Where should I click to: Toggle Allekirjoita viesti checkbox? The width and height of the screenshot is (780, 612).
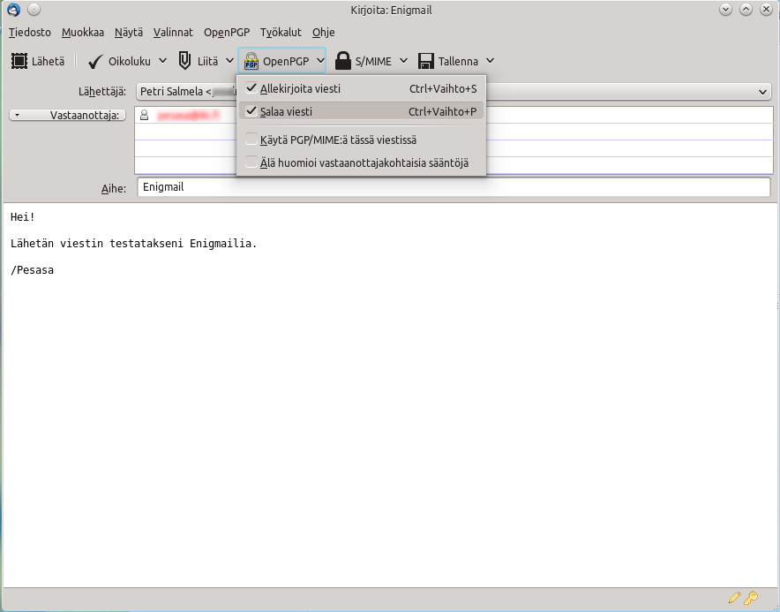tap(251, 88)
